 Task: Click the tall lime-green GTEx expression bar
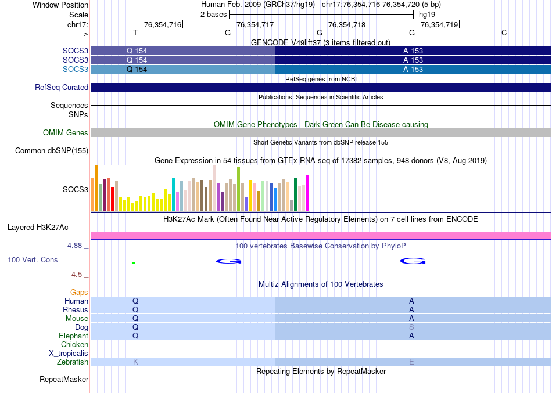[238, 189]
